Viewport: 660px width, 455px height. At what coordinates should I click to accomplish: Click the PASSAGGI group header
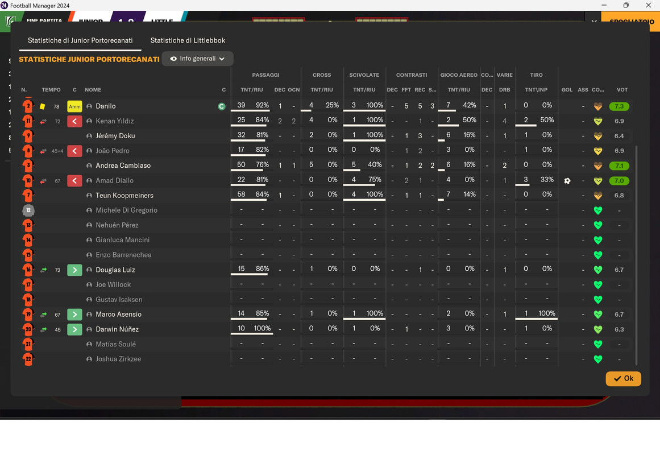(x=265, y=75)
